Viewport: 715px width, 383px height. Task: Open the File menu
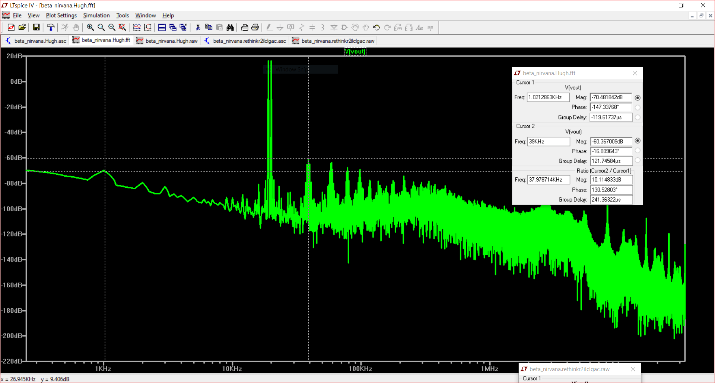(x=17, y=15)
